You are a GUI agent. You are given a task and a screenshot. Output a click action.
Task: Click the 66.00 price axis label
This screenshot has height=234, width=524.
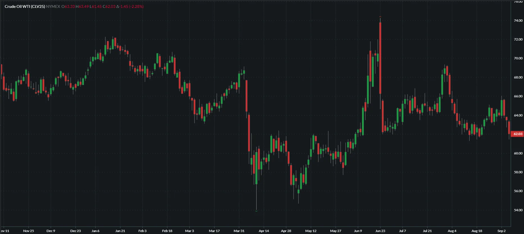point(518,96)
